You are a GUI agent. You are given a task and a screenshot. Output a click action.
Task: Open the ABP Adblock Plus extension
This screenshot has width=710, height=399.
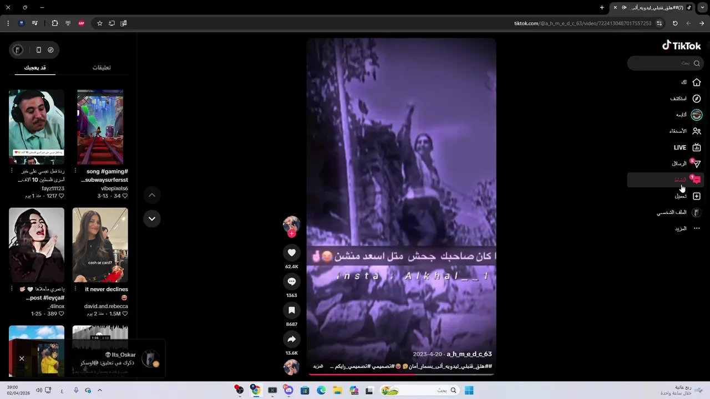coord(82,23)
